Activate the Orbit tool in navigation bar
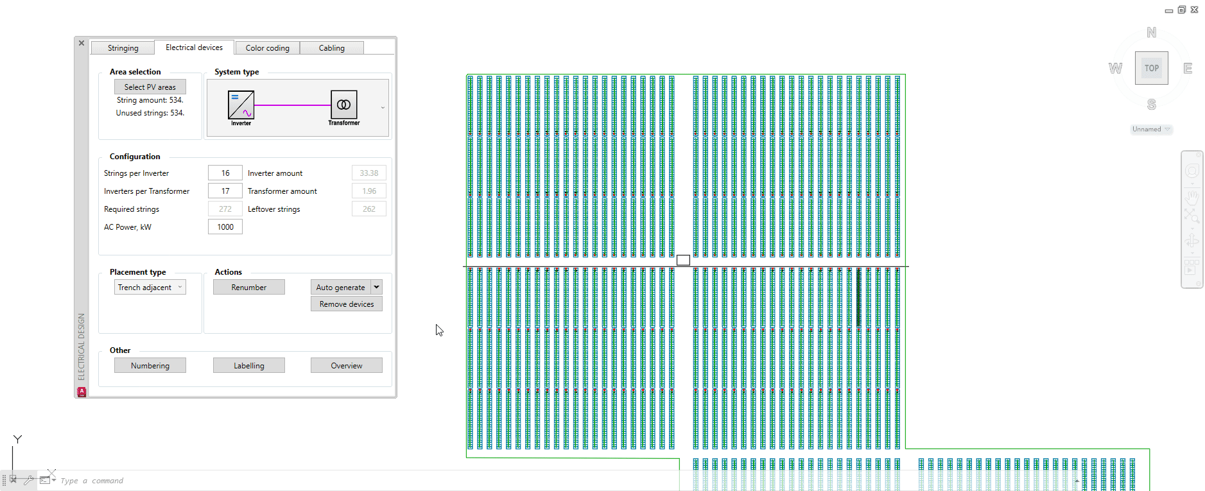Image resolution: width=1205 pixels, height=491 pixels. click(x=1192, y=241)
